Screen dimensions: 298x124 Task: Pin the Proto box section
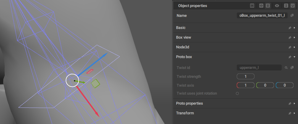coord(290,57)
